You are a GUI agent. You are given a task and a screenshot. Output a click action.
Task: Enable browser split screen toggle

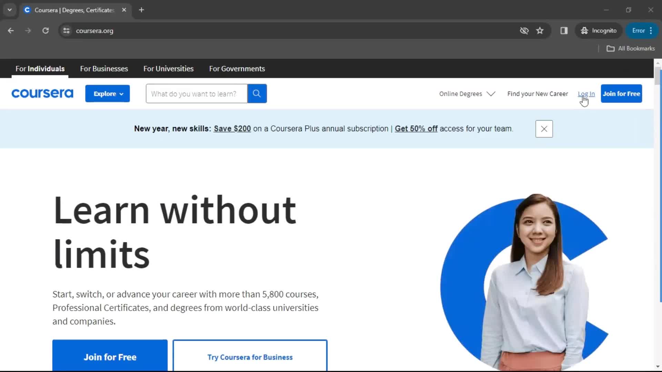[564, 30]
